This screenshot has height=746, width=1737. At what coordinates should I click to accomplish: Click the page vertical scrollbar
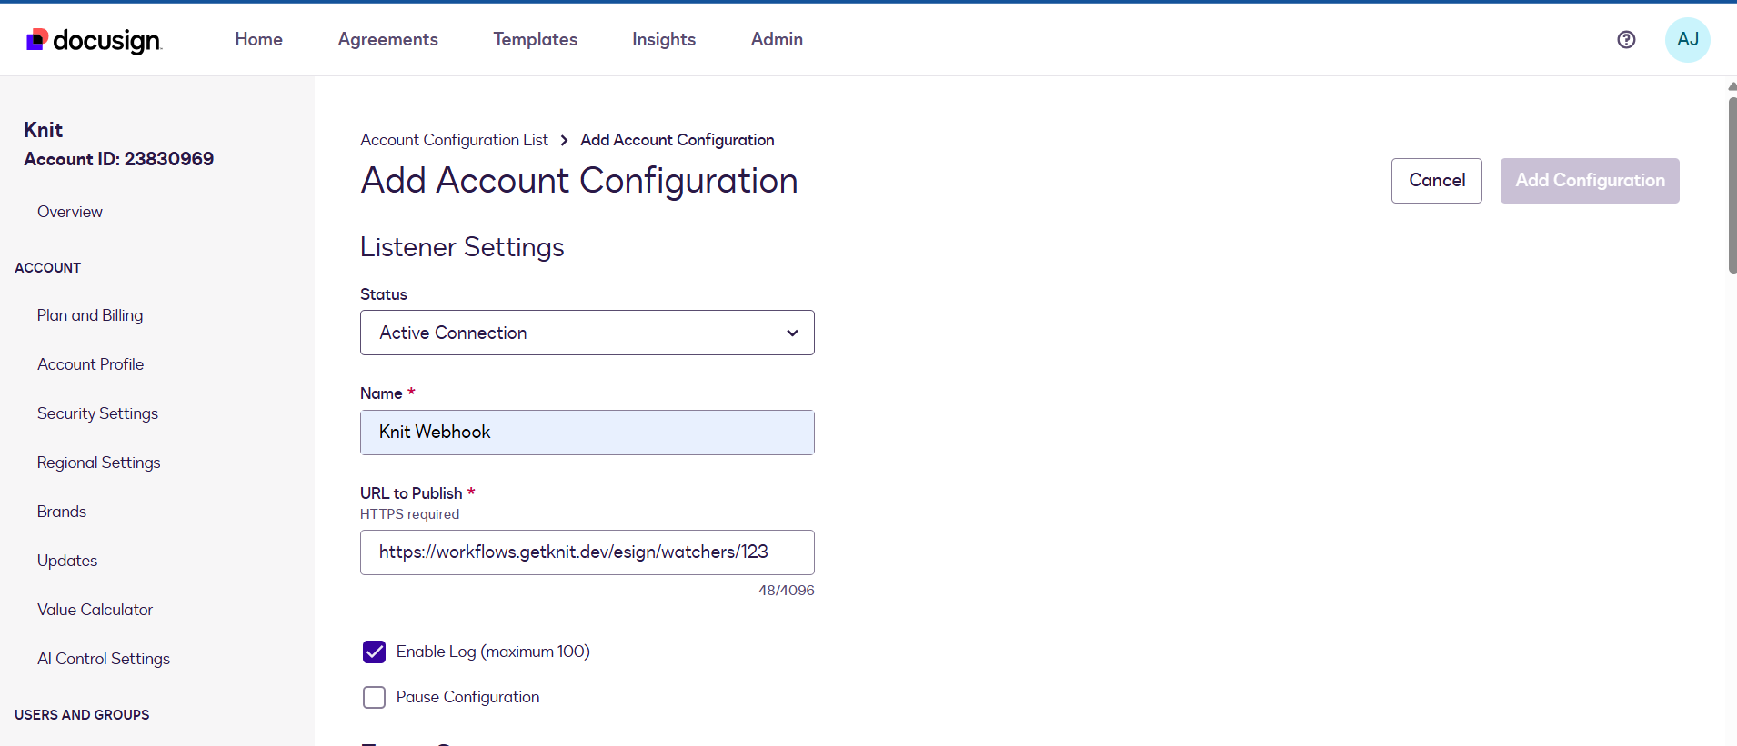(x=1732, y=186)
